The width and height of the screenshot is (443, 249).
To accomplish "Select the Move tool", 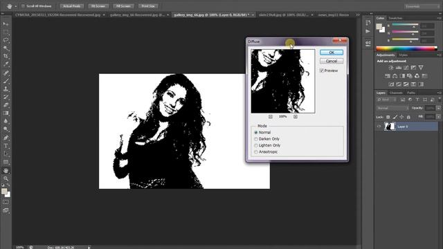I will point(6,24).
